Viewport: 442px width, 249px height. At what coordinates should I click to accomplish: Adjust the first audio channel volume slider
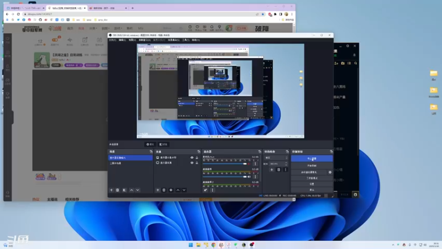[224, 164]
